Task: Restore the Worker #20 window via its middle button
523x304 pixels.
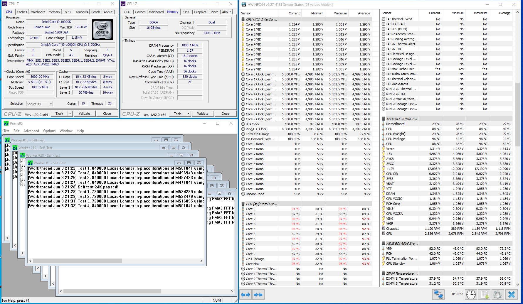Action: pyautogui.click(x=181, y=155)
